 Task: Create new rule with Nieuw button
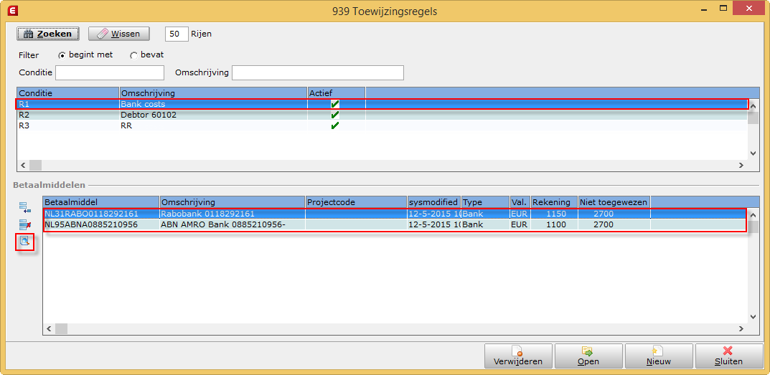658,356
